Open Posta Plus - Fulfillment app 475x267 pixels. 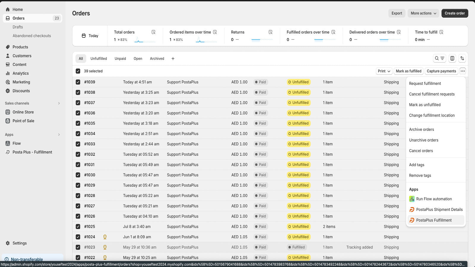coord(32,152)
